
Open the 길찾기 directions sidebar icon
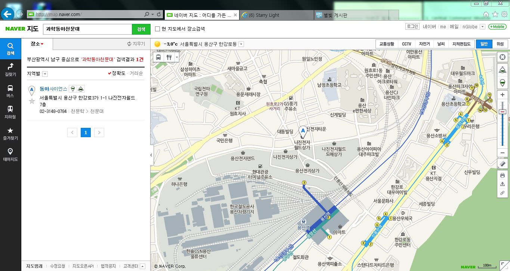coord(10,69)
